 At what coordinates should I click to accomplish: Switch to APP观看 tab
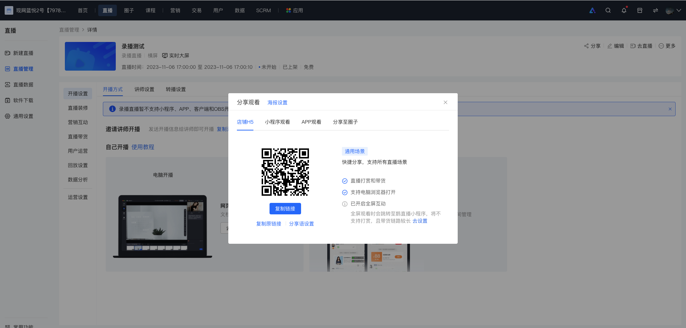point(311,122)
